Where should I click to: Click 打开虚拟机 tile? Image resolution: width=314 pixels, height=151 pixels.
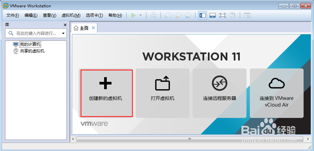point(162,93)
